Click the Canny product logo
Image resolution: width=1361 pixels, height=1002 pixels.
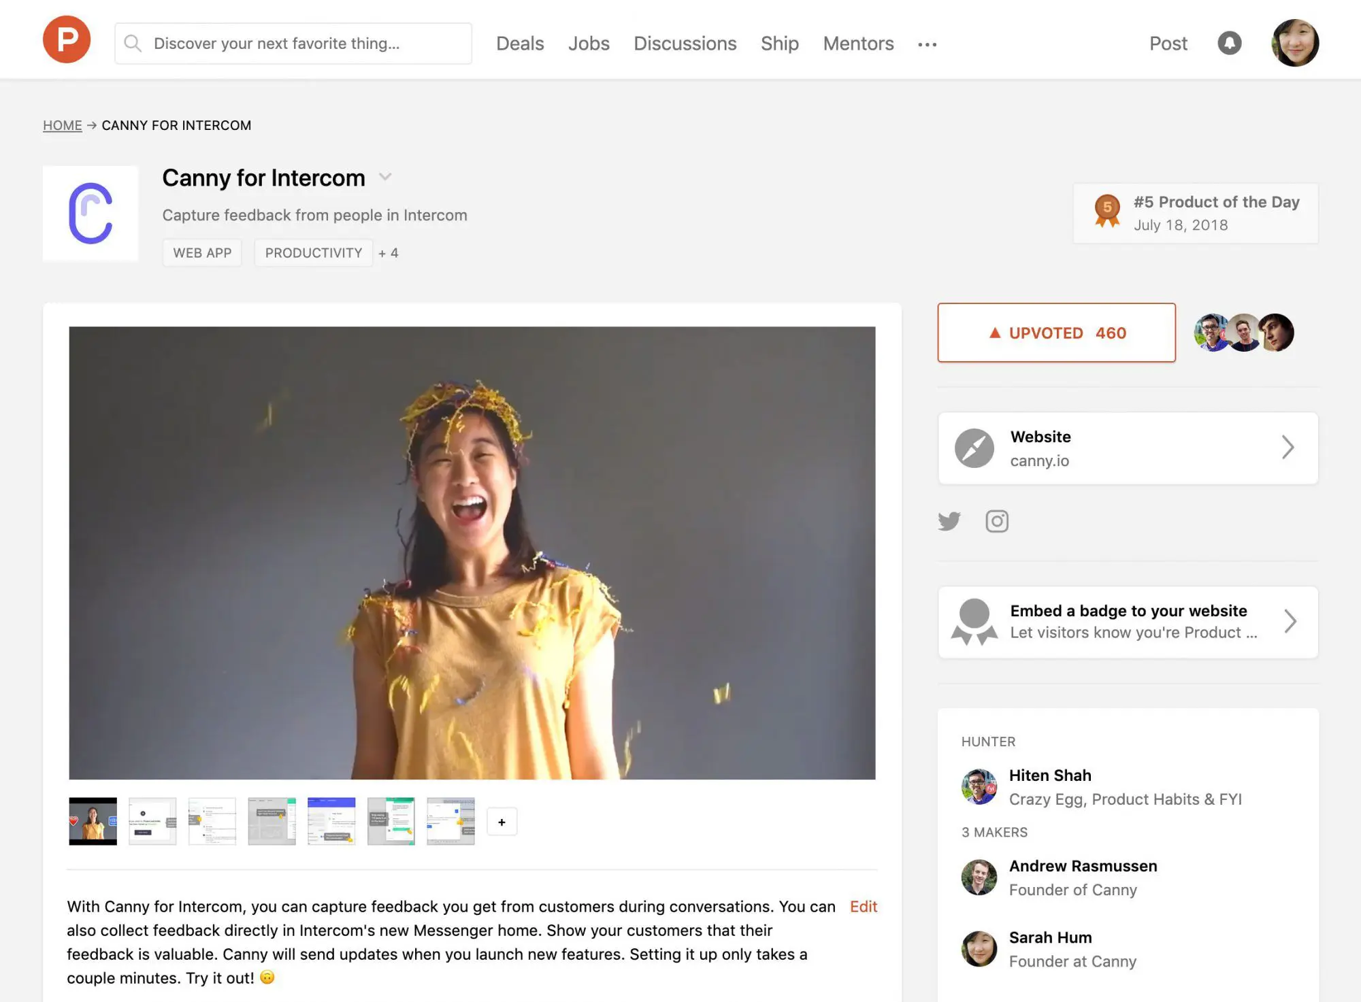tap(91, 214)
